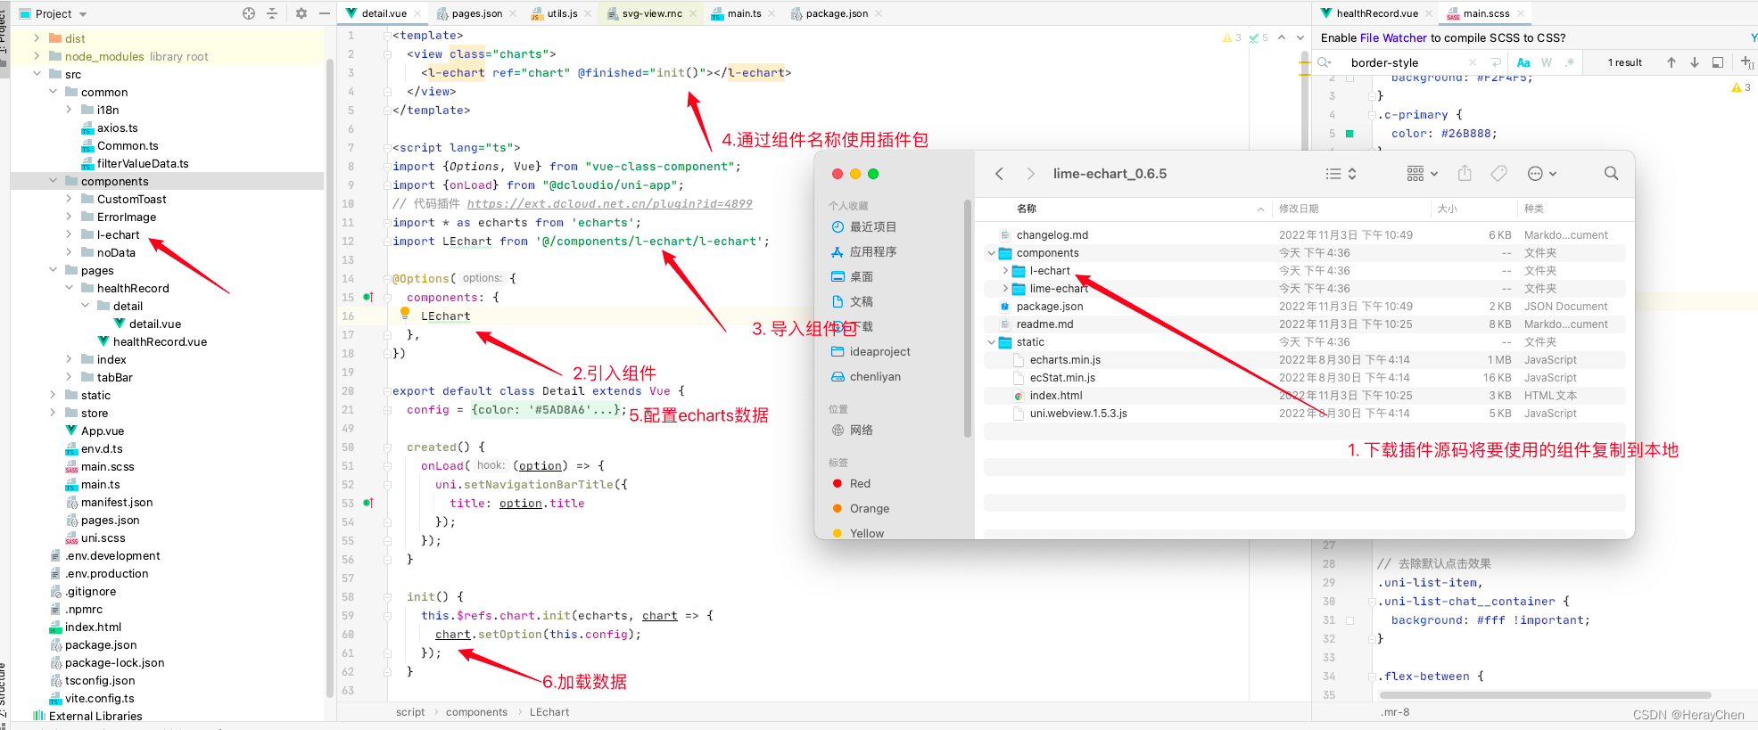This screenshot has height=730, width=1758.
Task: Open Project panel settings gear
Action: pos(301,13)
